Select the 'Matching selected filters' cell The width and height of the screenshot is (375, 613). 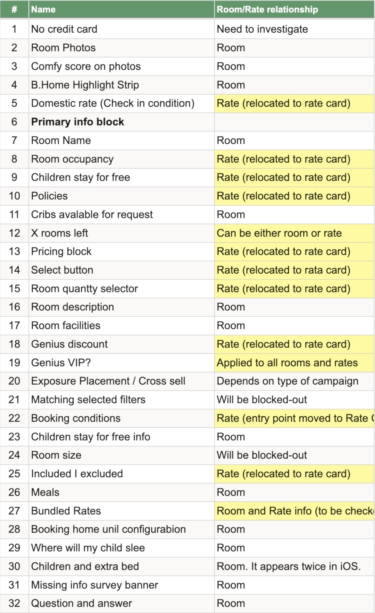(x=121, y=400)
